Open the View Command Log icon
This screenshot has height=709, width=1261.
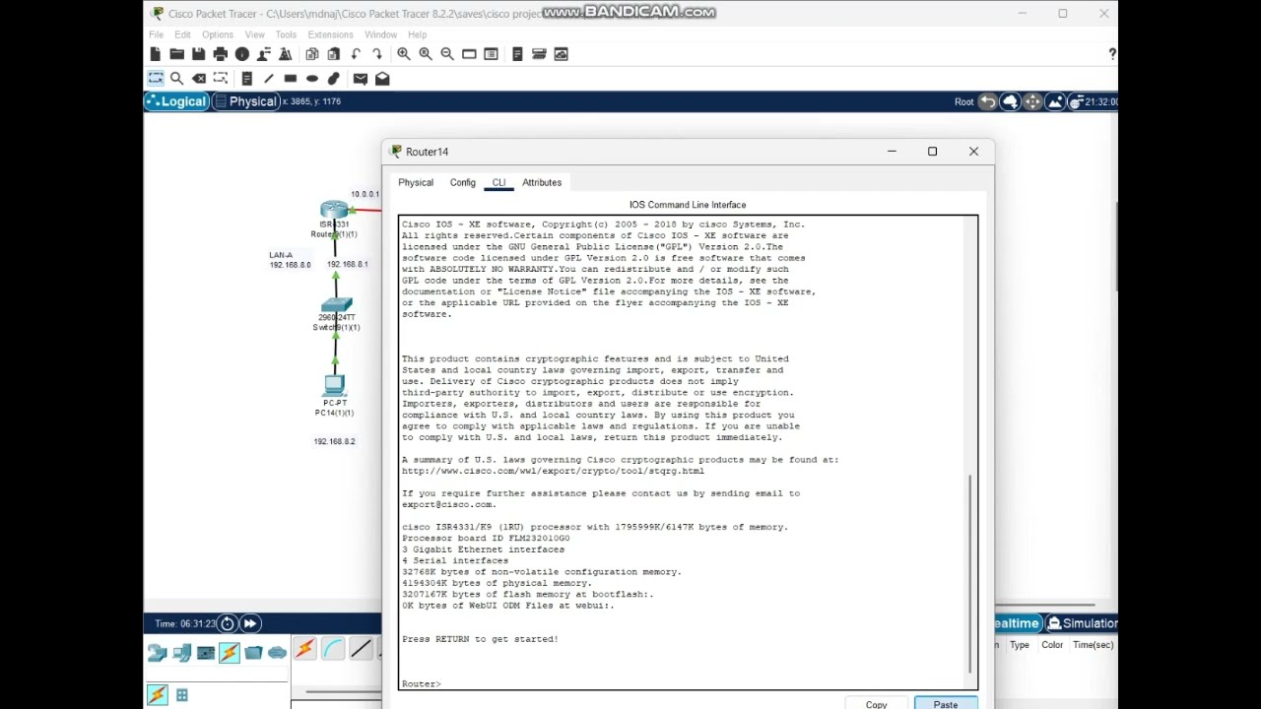click(x=517, y=54)
